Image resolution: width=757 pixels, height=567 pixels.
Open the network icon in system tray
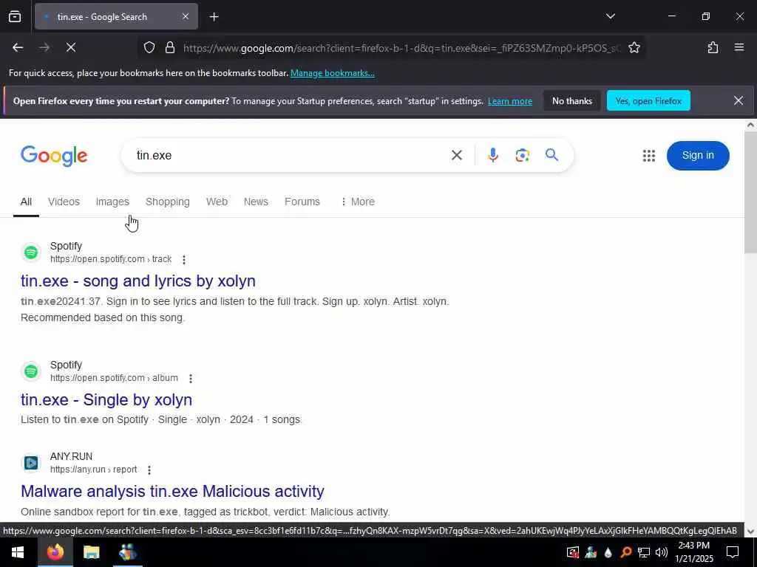click(x=644, y=552)
